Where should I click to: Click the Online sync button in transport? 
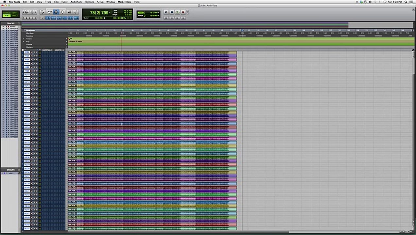click(x=166, y=12)
